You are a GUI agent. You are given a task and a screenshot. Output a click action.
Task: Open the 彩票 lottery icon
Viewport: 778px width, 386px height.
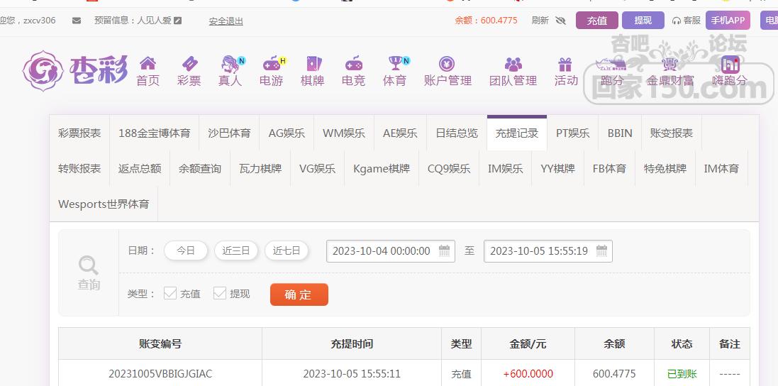click(x=189, y=64)
